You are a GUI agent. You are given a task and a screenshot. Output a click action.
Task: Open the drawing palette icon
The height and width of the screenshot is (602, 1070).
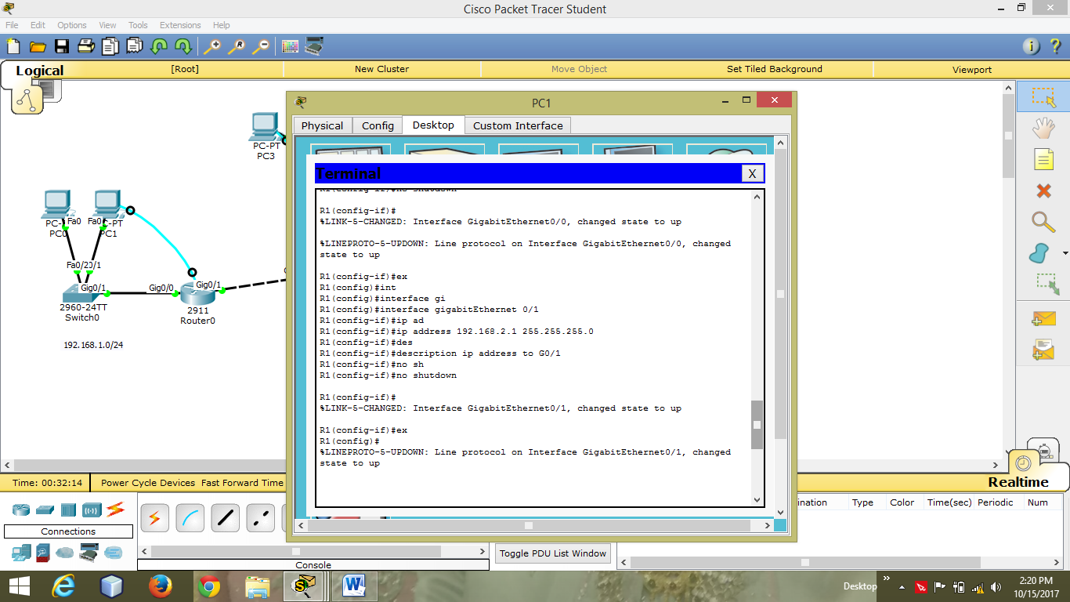click(x=291, y=46)
